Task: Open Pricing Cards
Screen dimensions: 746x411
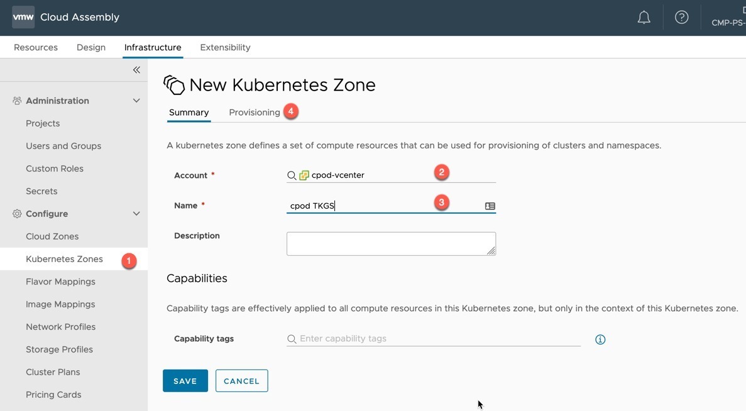Action: point(53,395)
